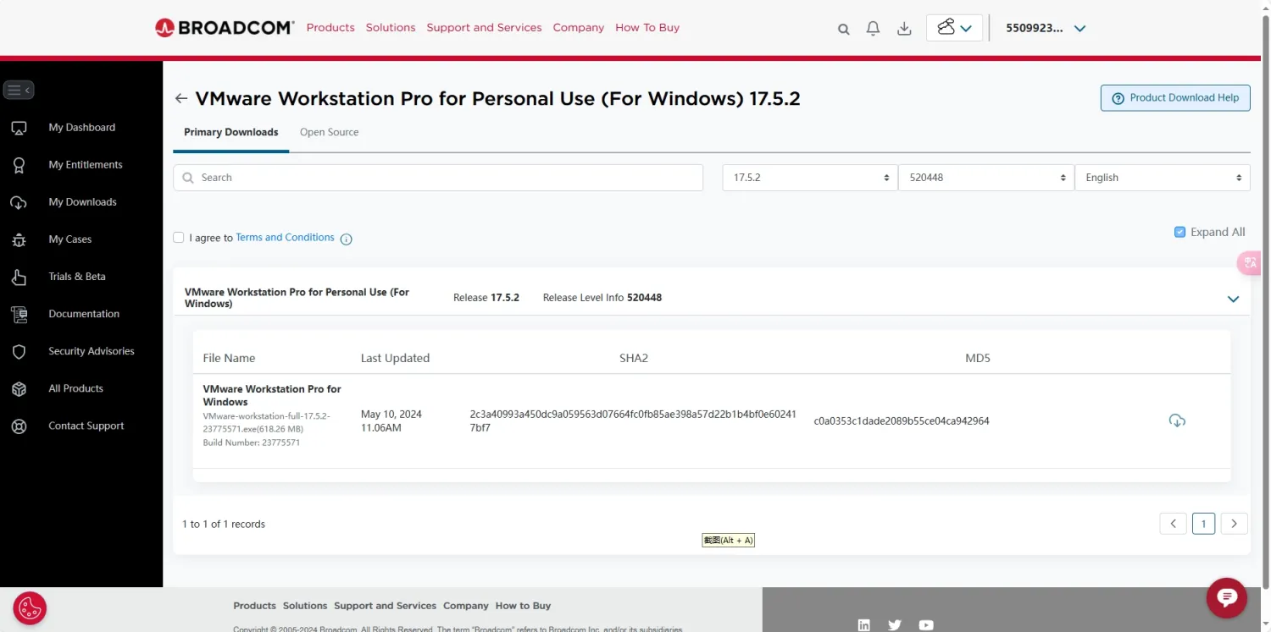1271x632 pixels.
Task: Download VMware Workstation Pro for Windows file
Action: (x=1177, y=420)
